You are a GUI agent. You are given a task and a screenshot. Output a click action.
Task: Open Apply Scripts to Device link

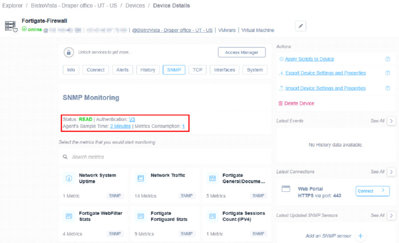tap(309, 59)
